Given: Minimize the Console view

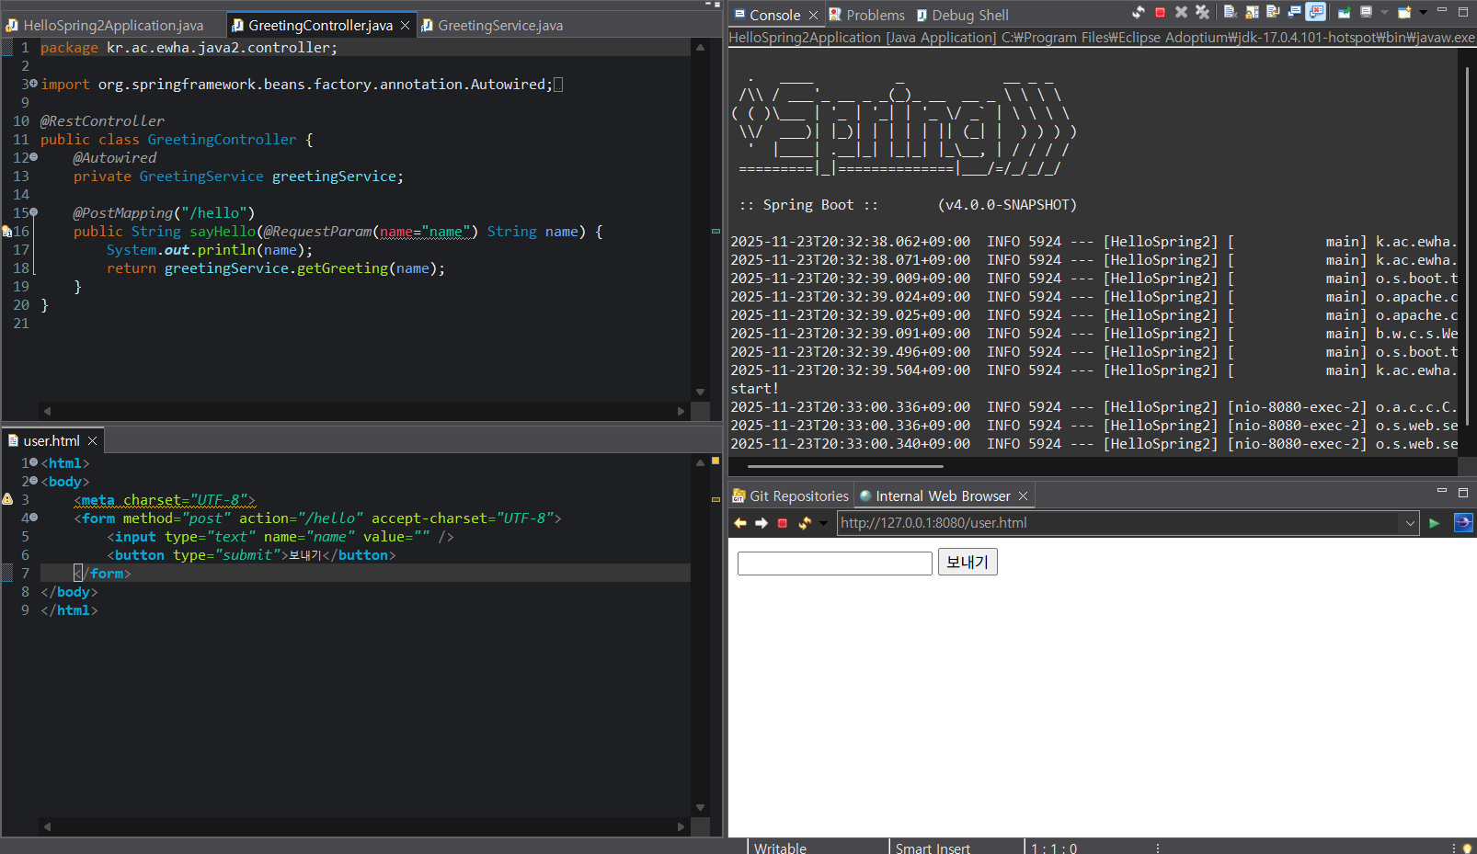Looking at the screenshot, I should point(1442,10).
